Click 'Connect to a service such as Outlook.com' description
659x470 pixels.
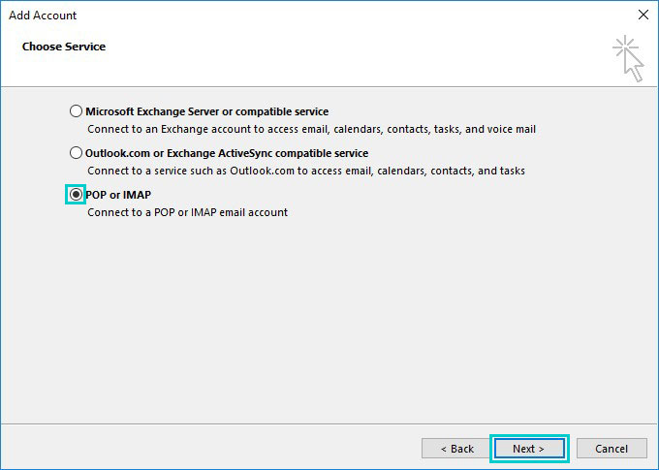pos(306,171)
